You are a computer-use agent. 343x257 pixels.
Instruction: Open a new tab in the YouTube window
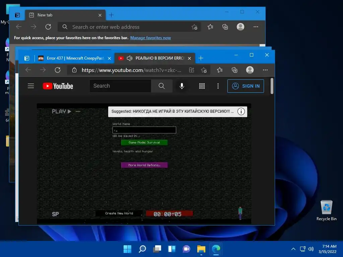201,58
